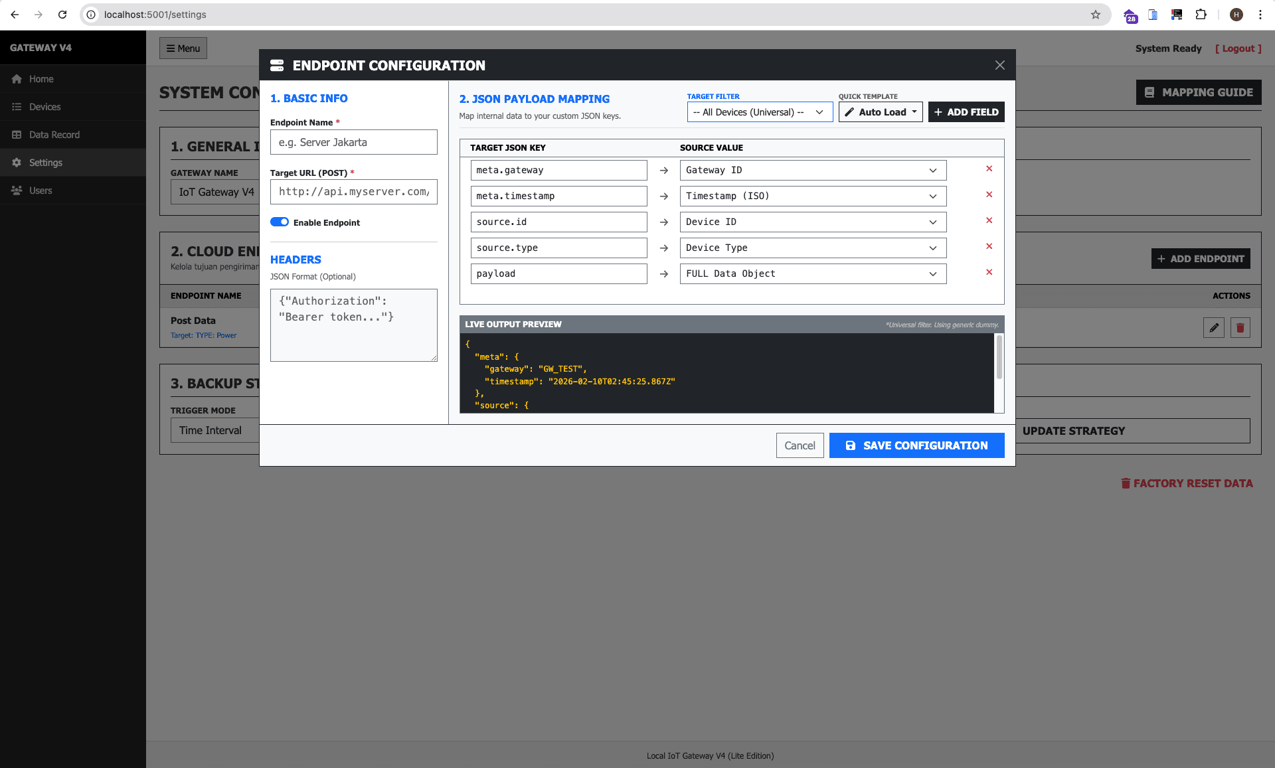Click the live output preview scrollbar

tap(999, 358)
